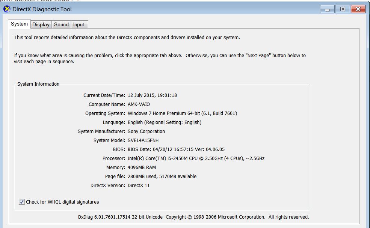Click the computer name AMK-VAIO
This screenshot has width=370, height=228.
139,104
